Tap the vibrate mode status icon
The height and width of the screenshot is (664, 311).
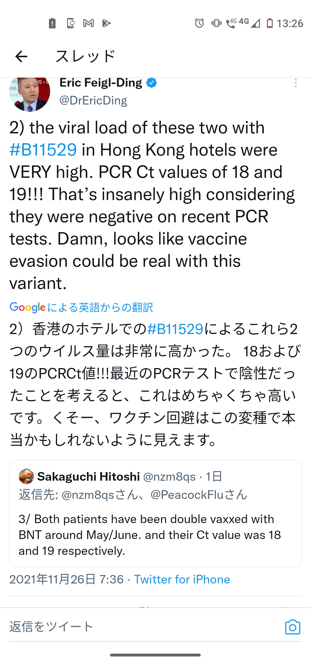[x=216, y=23]
